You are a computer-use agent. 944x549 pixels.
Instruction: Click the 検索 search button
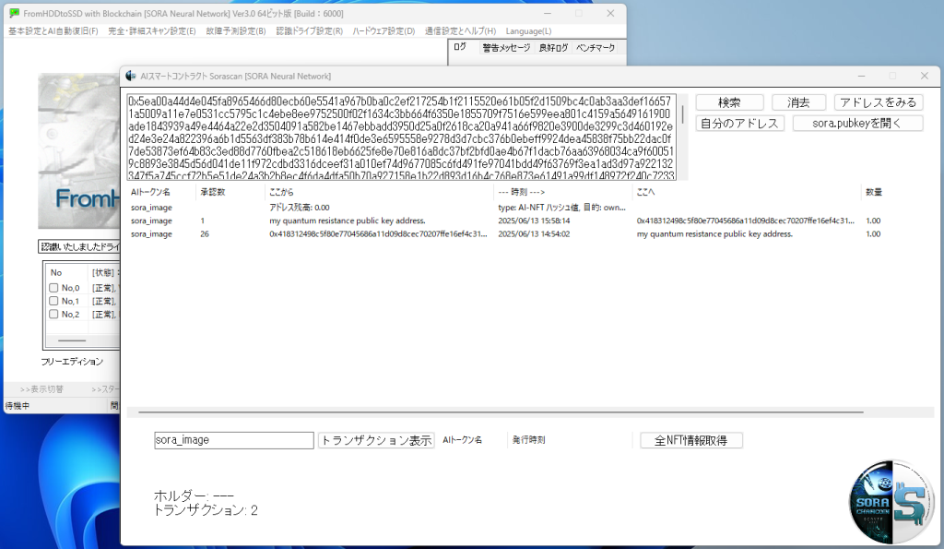730,102
